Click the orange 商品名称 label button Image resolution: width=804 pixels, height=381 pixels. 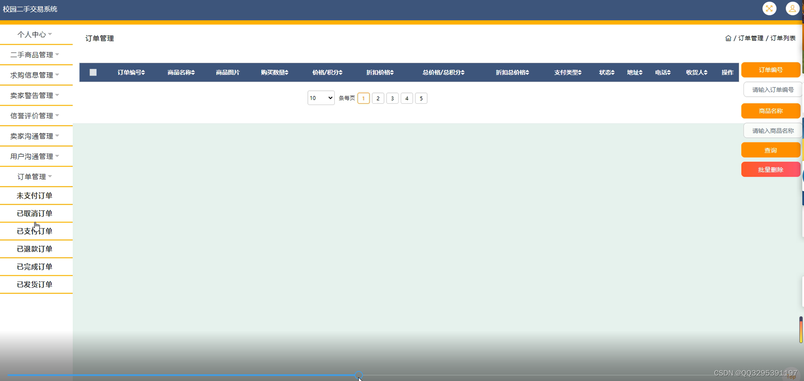tap(771, 111)
